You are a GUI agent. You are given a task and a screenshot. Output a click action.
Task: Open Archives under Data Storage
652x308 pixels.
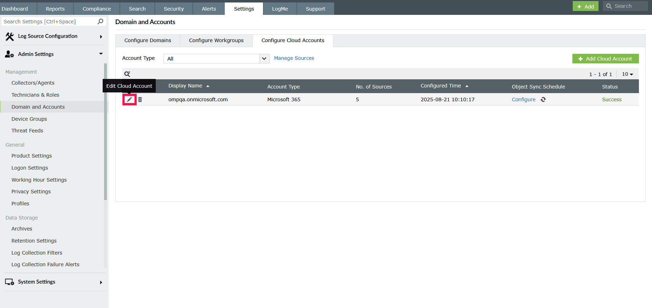point(22,229)
